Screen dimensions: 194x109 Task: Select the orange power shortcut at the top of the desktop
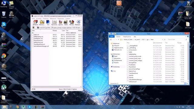coord(119,5)
